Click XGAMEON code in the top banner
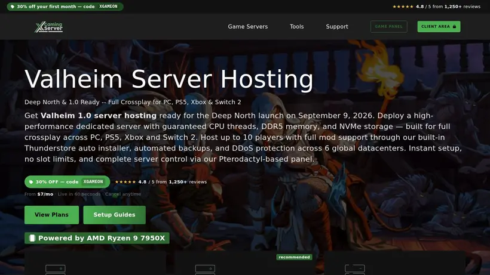Image resolution: width=490 pixels, height=275 pixels. pos(108,7)
